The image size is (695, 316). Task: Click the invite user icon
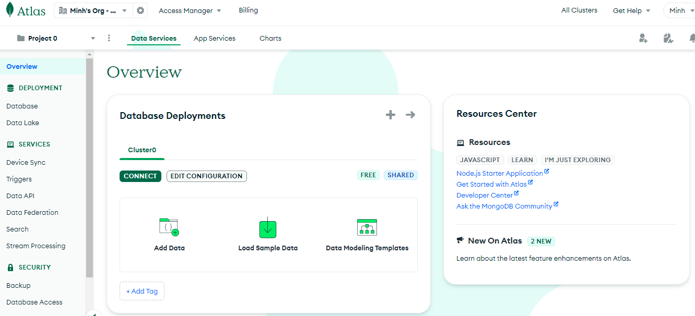[643, 38]
